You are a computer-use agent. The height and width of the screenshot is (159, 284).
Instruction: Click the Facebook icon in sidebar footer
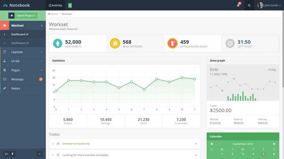click(12, 154)
